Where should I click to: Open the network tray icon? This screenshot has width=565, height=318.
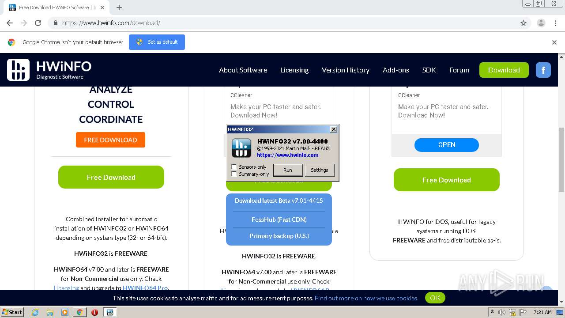coord(512,312)
